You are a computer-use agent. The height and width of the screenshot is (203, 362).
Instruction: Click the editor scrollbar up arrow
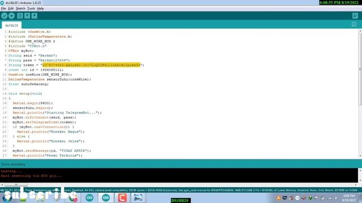point(360,31)
